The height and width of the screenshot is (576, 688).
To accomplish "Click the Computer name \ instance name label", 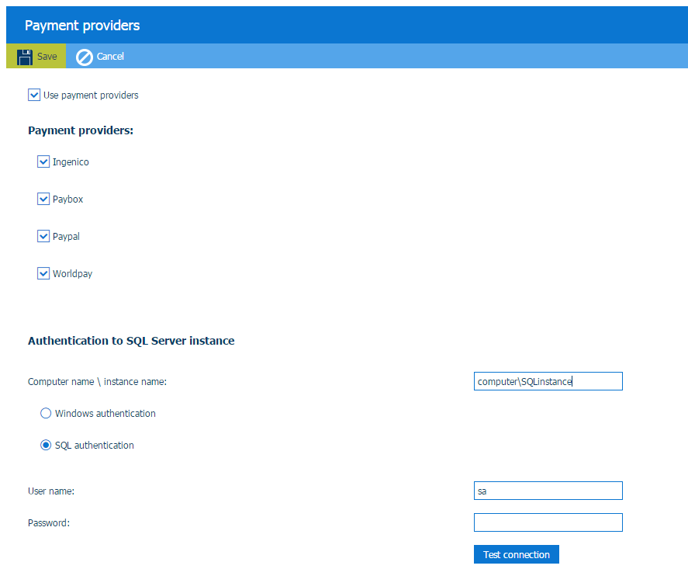I will [97, 382].
